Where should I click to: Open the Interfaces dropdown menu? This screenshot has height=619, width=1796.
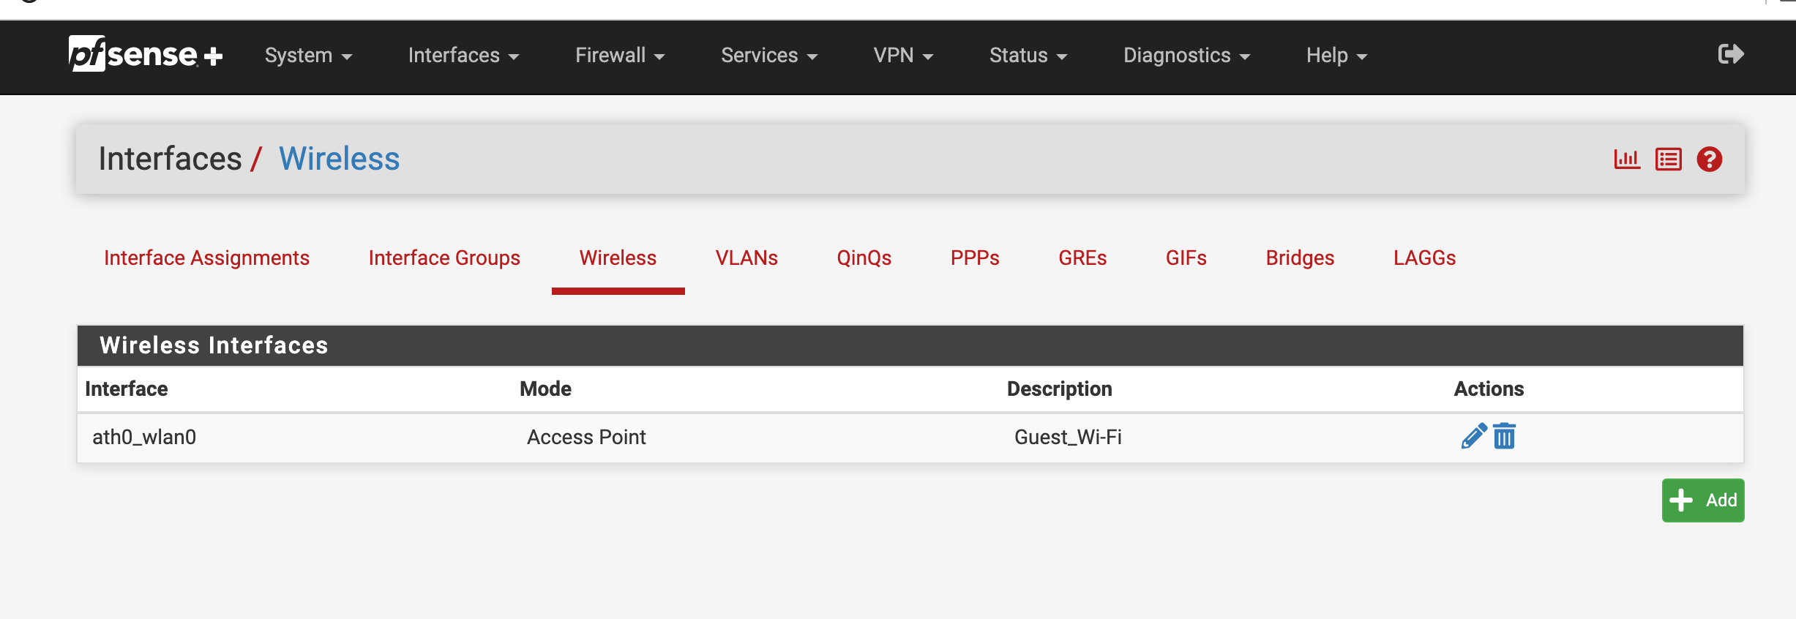463,56
